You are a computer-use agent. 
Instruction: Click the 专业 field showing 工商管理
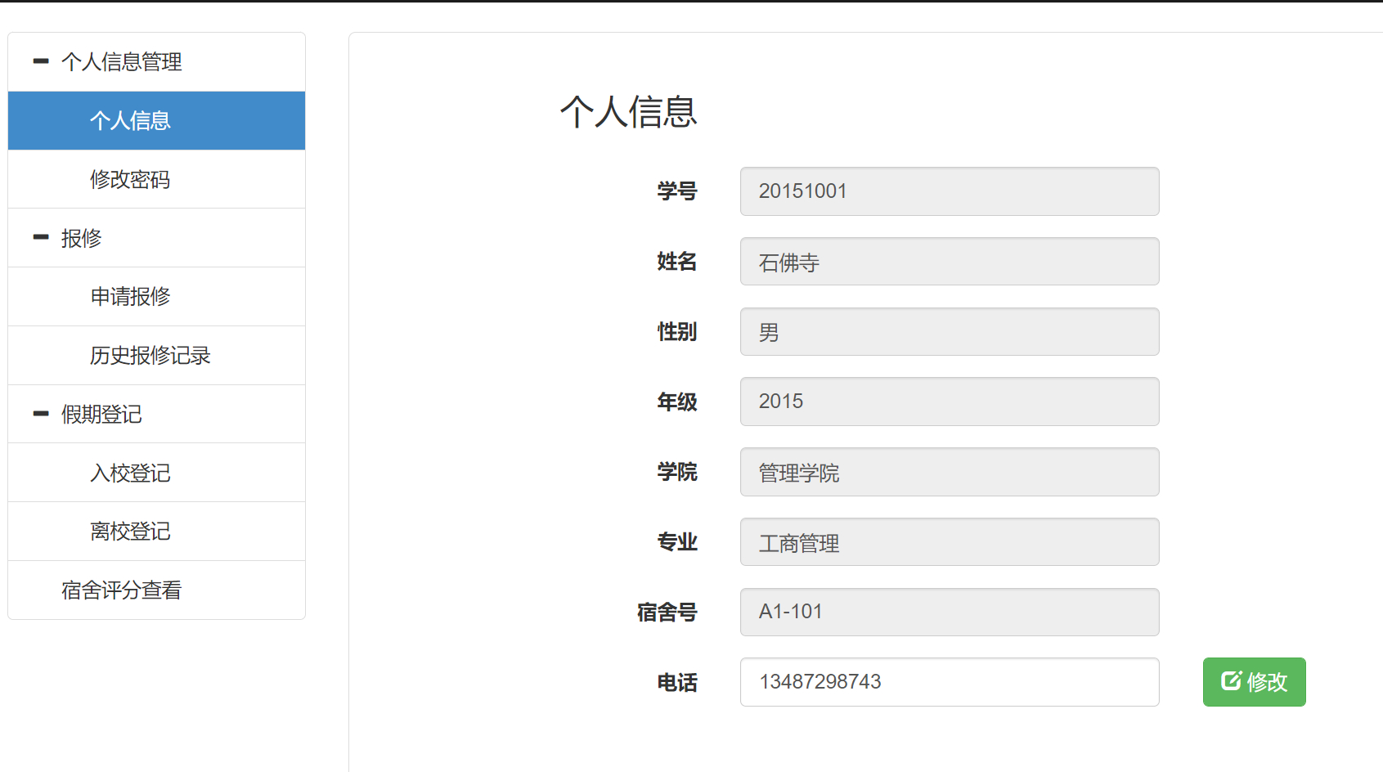949,541
